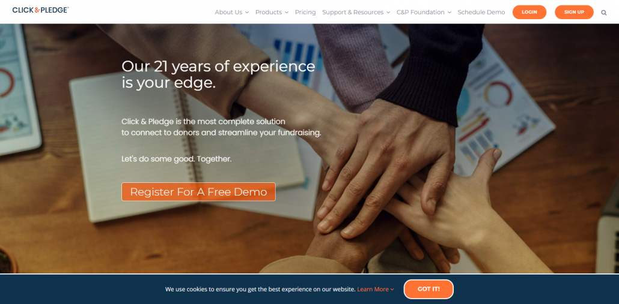Screen dimensions: 619x304
Task: Follow the Learn More cookie link
Action: 373,289
